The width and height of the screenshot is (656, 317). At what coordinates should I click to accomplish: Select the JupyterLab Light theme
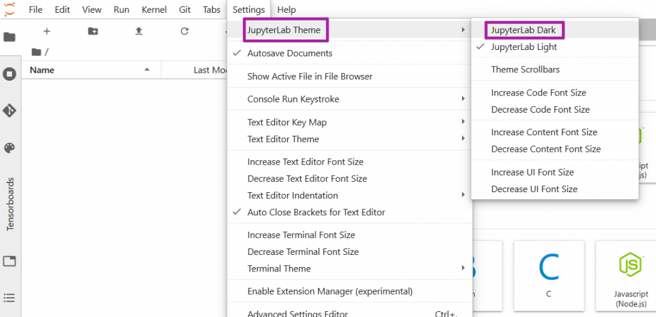click(555, 47)
